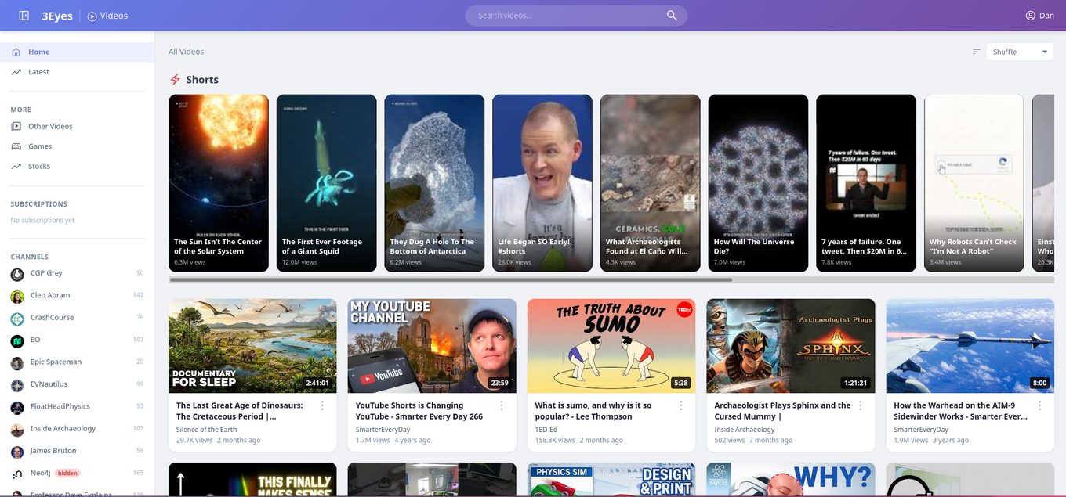1066x497 pixels.
Task: Open Archaeologist Plays Sphinx title link
Action: pyautogui.click(x=782, y=411)
